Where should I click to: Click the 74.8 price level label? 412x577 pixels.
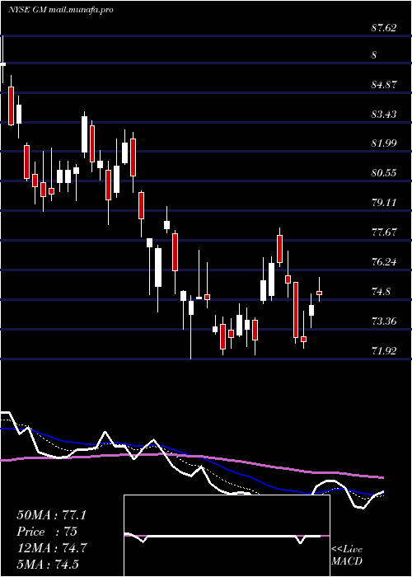381,292
